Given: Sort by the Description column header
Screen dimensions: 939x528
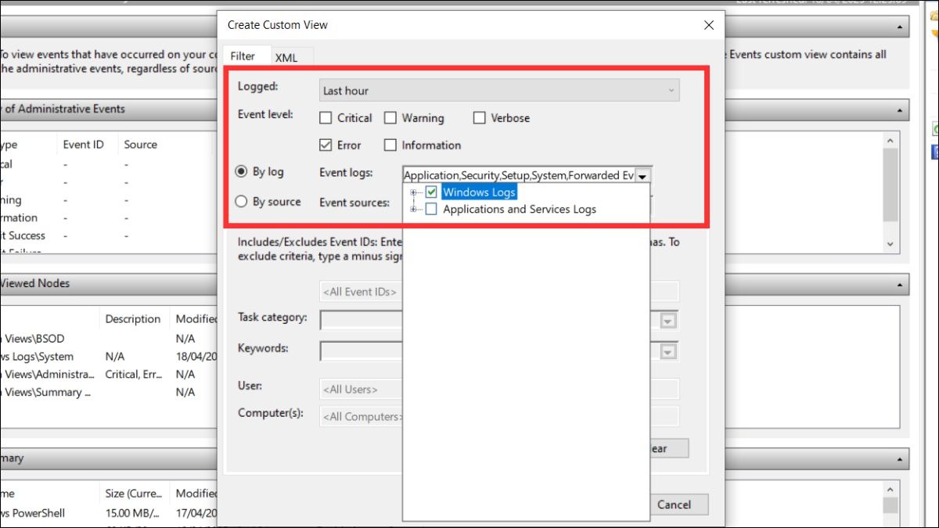Looking at the screenshot, I should click(x=133, y=319).
